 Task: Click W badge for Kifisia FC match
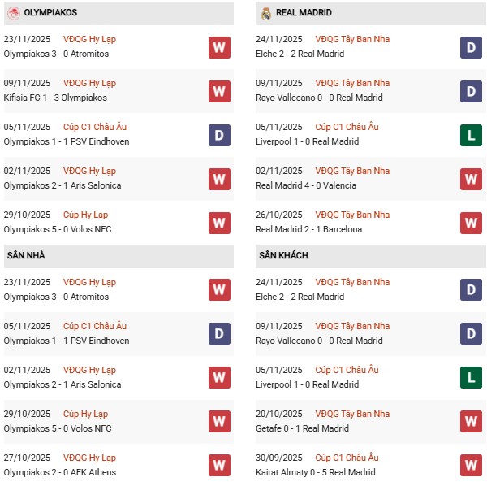[x=219, y=91]
